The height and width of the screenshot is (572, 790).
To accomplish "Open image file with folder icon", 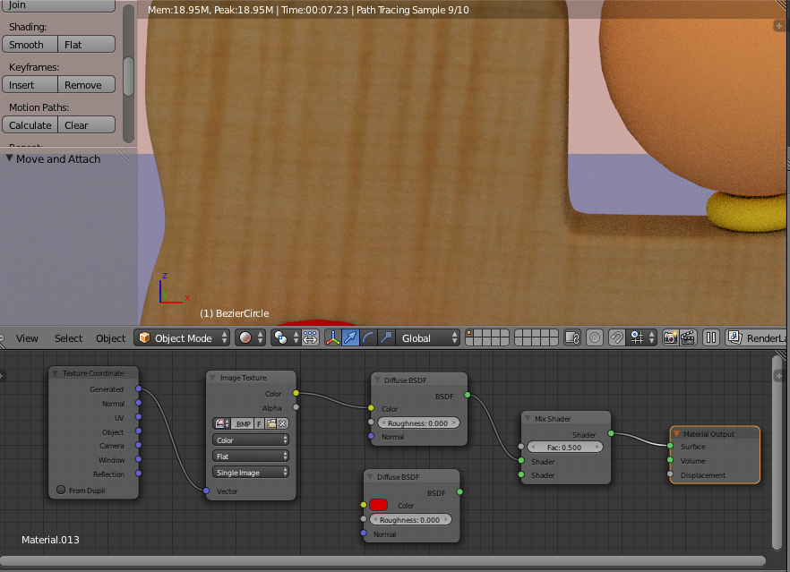I will 271,423.
